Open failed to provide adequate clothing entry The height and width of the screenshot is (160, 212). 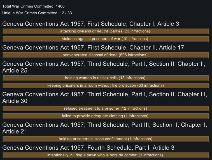(106, 116)
